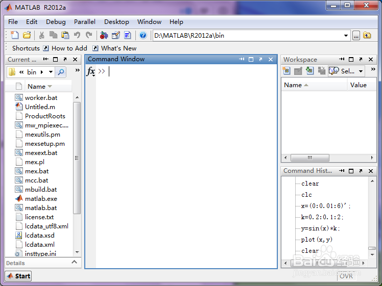
Task: Click the fx function browser icon
Action: [x=90, y=71]
